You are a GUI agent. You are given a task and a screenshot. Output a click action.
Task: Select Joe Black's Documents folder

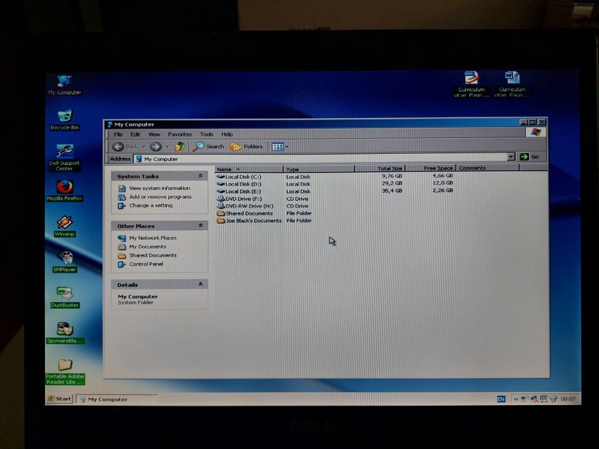249,220
